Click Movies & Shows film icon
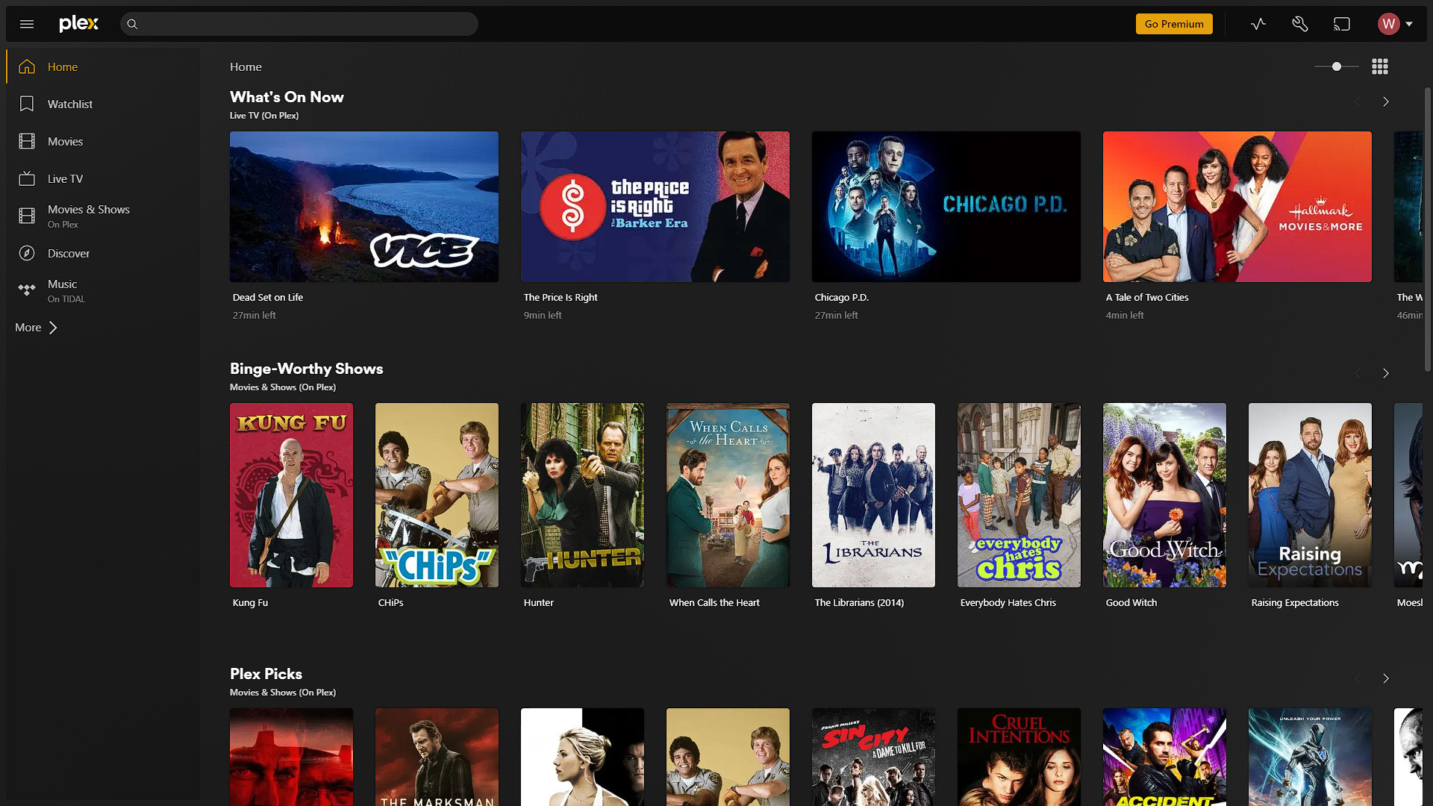This screenshot has width=1433, height=806. tap(27, 216)
